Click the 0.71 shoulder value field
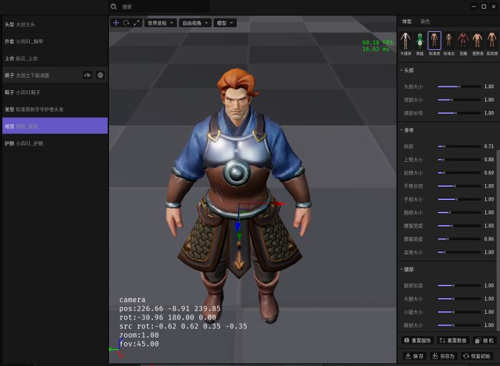Viewport: 500px width, 366px height. tap(489, 147)
